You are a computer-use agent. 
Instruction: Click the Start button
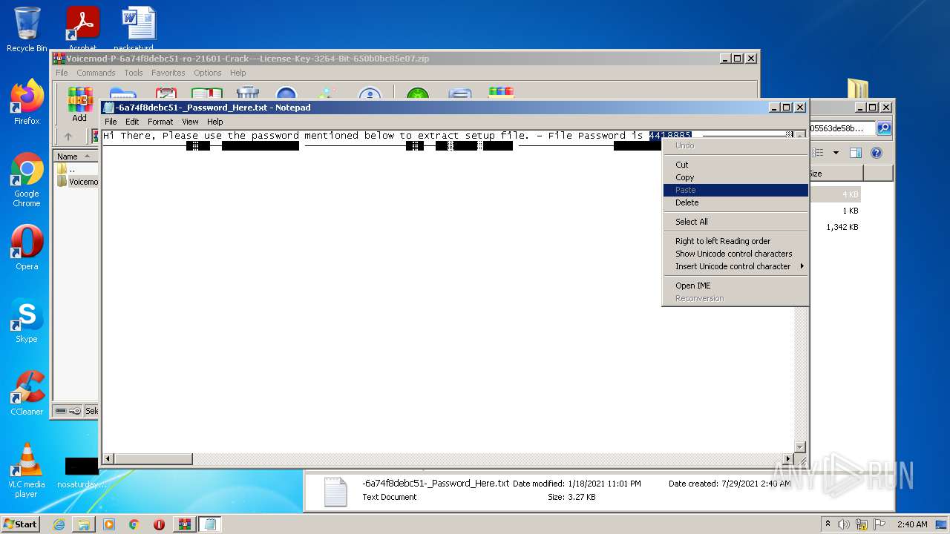21,524
